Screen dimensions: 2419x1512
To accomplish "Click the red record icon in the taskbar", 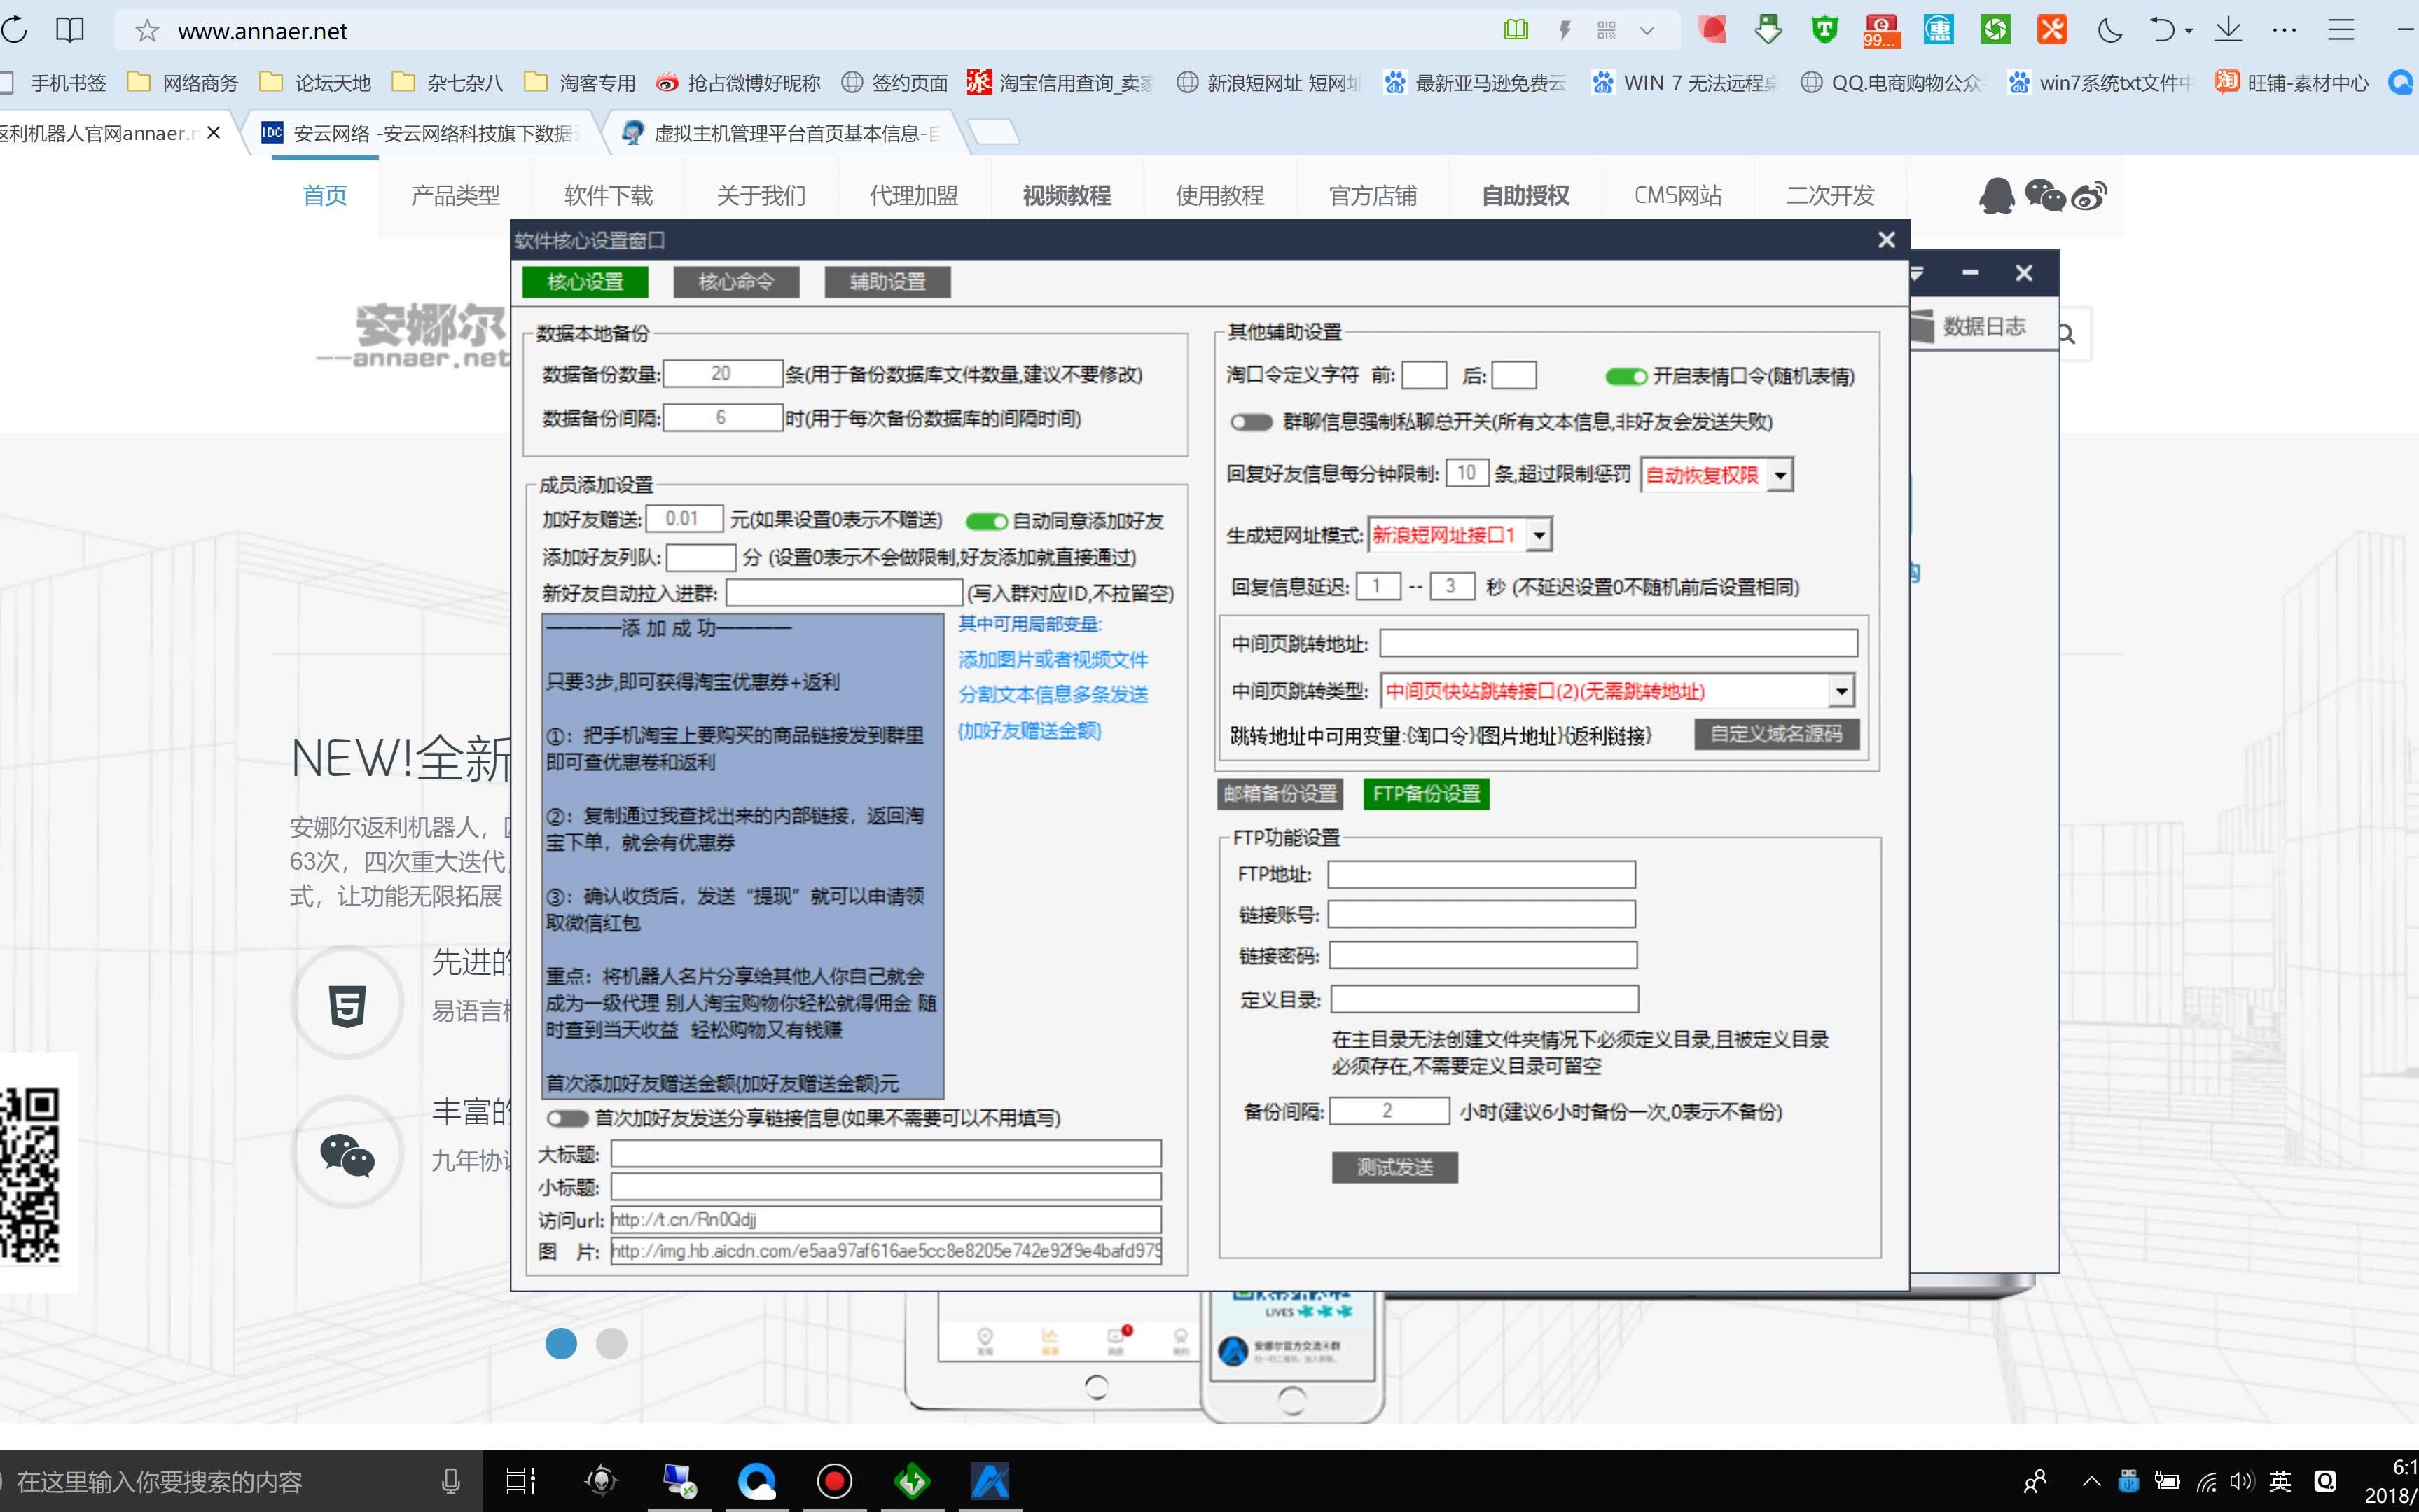I will point(834,1481).
